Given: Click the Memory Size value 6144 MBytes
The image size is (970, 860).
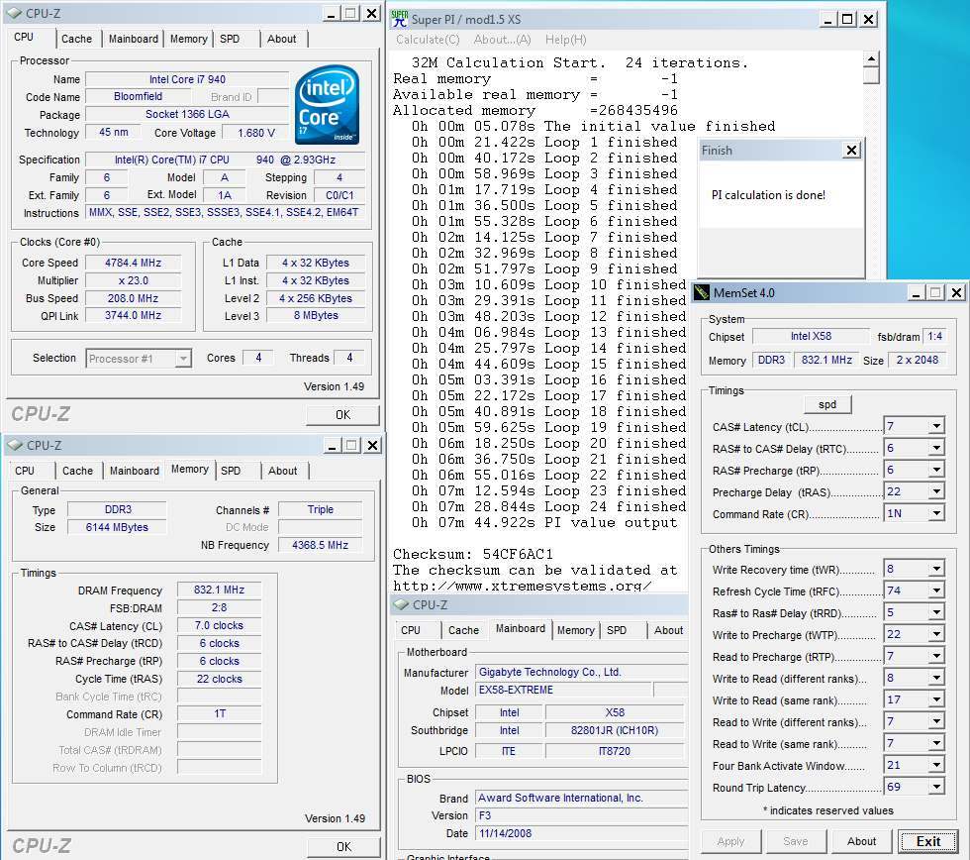Looking at the screenshot, I should [117, 527].
